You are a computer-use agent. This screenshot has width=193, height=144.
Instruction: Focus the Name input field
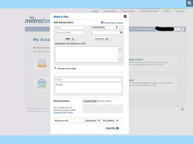point(69,28)
